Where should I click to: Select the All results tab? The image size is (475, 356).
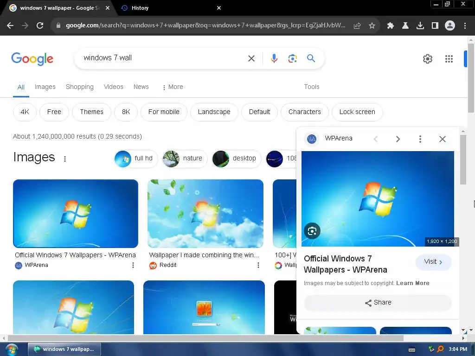coord(21,87)
